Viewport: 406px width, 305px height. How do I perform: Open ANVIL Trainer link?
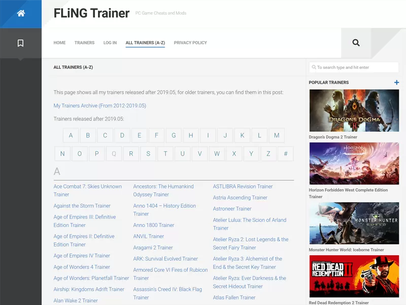[x=149, y=236]
